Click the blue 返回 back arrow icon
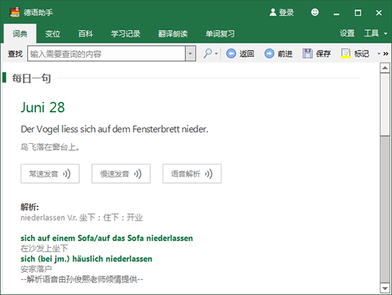 [231, 53]
